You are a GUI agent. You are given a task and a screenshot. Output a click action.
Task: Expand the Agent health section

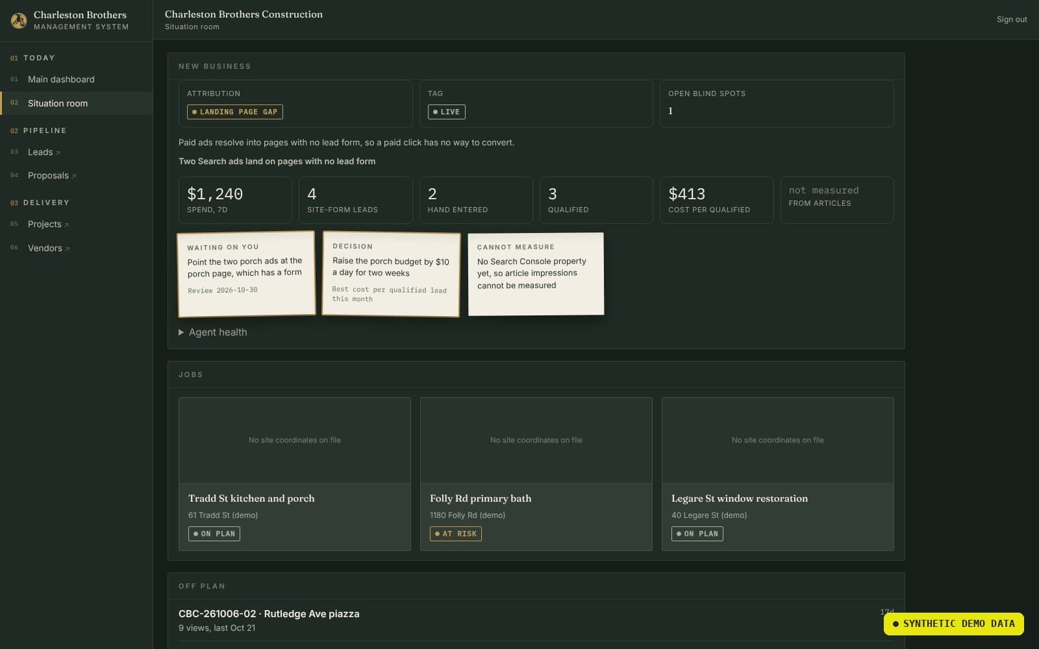click(213, 332)
